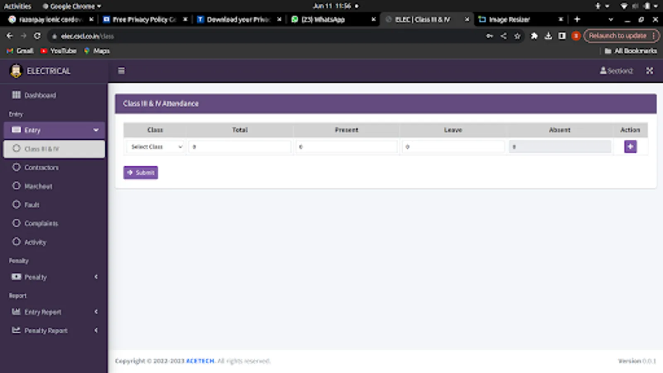Go forward in browser history
Screen dimensions: 663x373
point(23,36)
